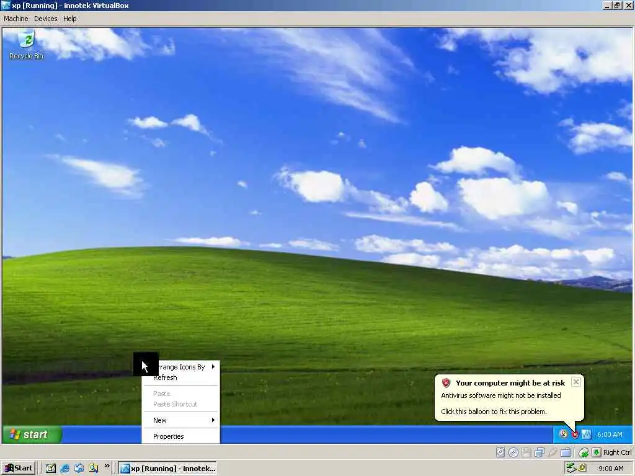
Task: Expand the New submenu
Action: [181, 420]
